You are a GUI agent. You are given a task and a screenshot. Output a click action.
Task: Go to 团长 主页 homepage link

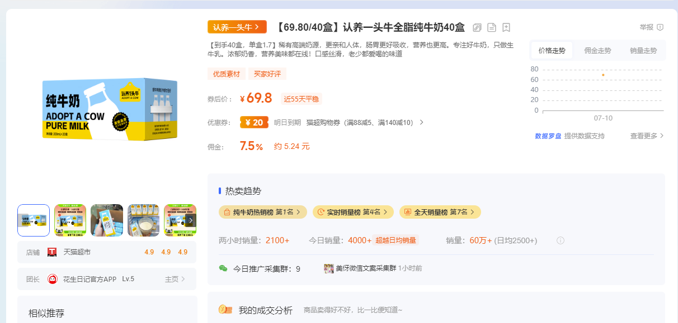coord(175,279)
